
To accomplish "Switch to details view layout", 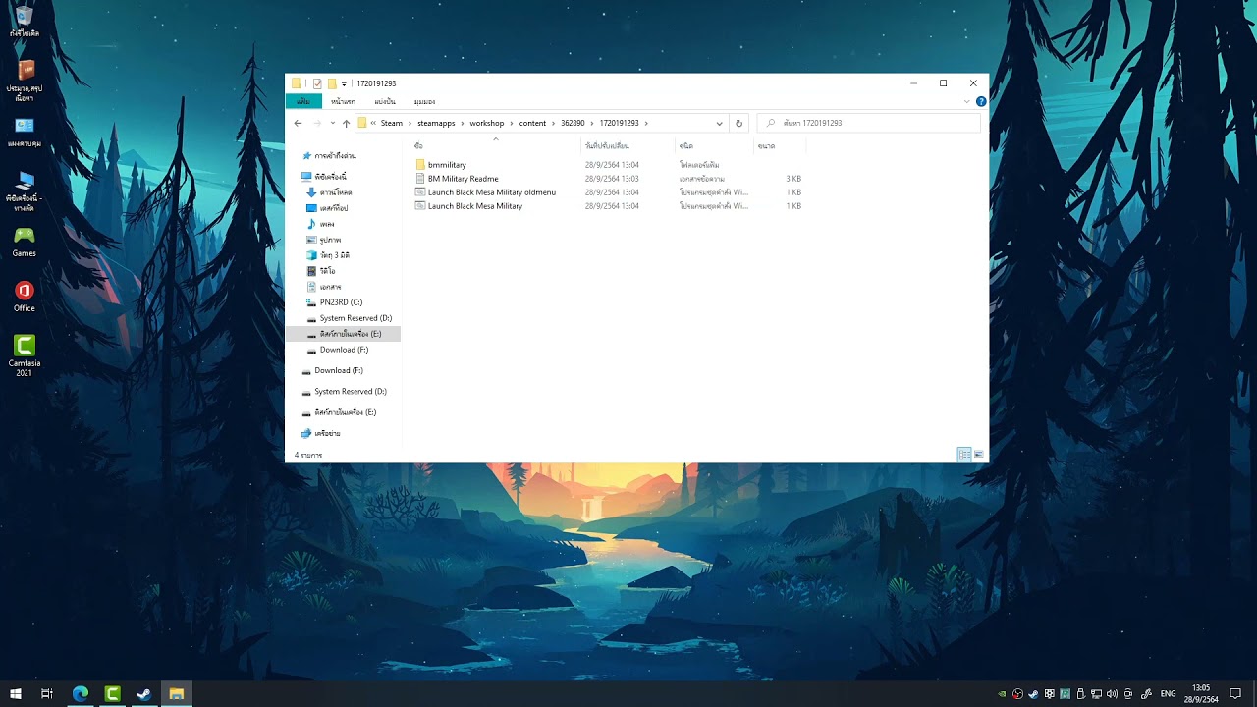I will point(964,455).
